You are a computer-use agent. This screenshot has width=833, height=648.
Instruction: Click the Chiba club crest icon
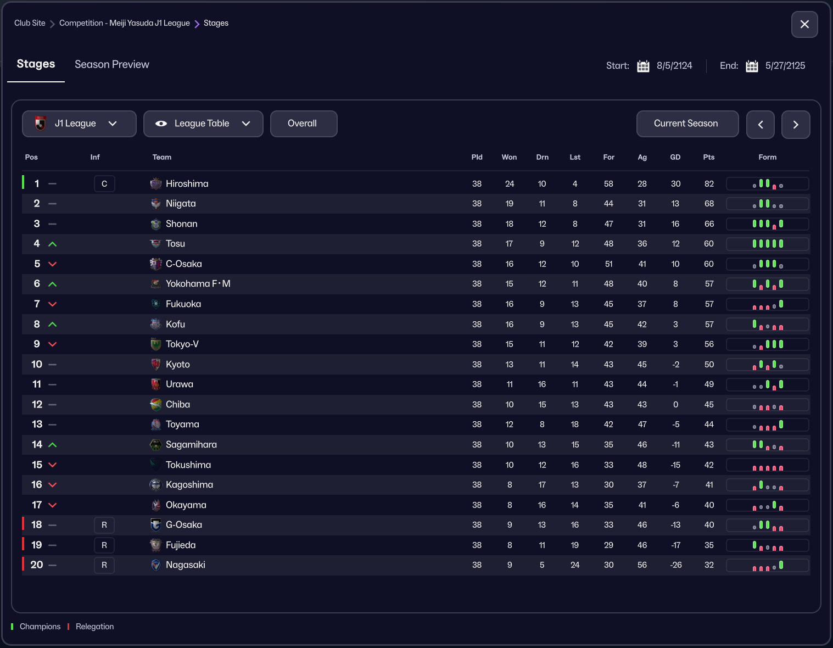point(156,405)
